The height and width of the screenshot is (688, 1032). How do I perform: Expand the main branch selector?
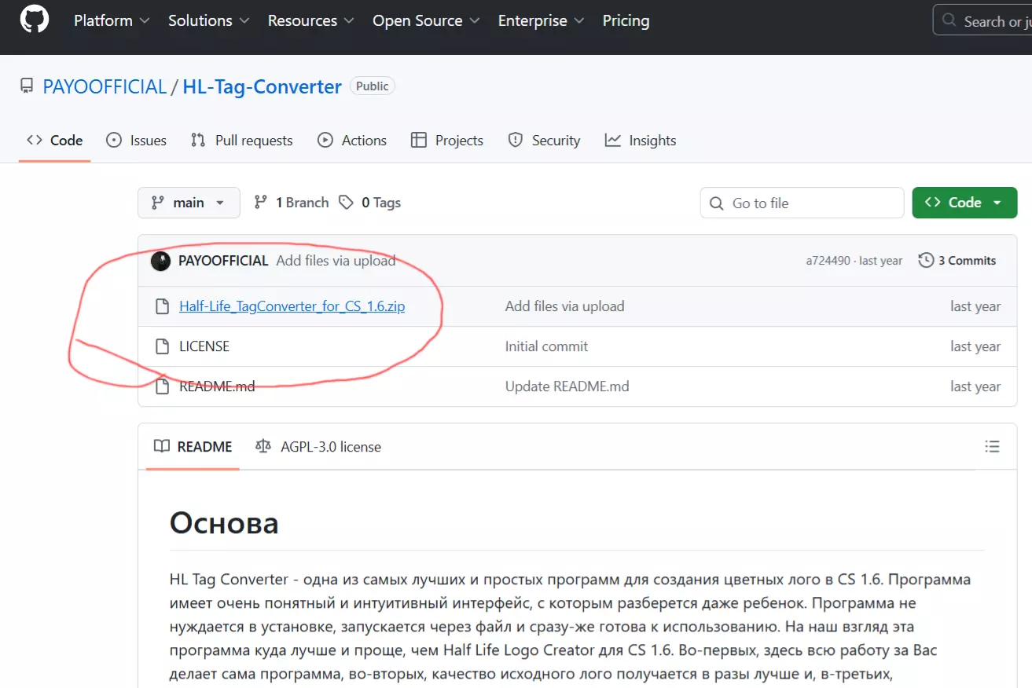(189, 203)
